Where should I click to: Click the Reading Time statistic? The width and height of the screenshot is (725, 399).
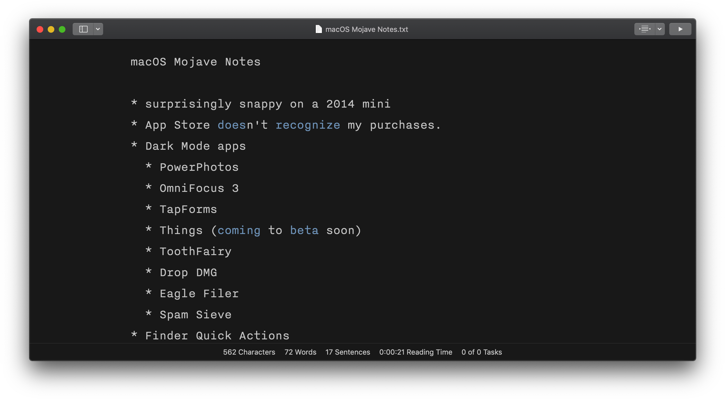415,352
